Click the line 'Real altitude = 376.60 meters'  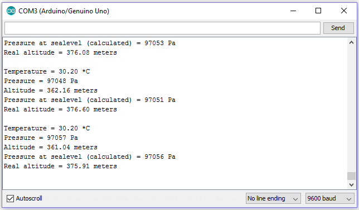tap(60, 109)
